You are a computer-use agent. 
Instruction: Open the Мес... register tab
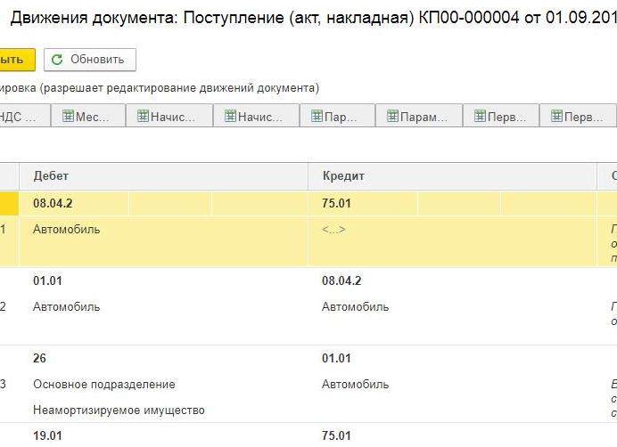tap(88, 116)
